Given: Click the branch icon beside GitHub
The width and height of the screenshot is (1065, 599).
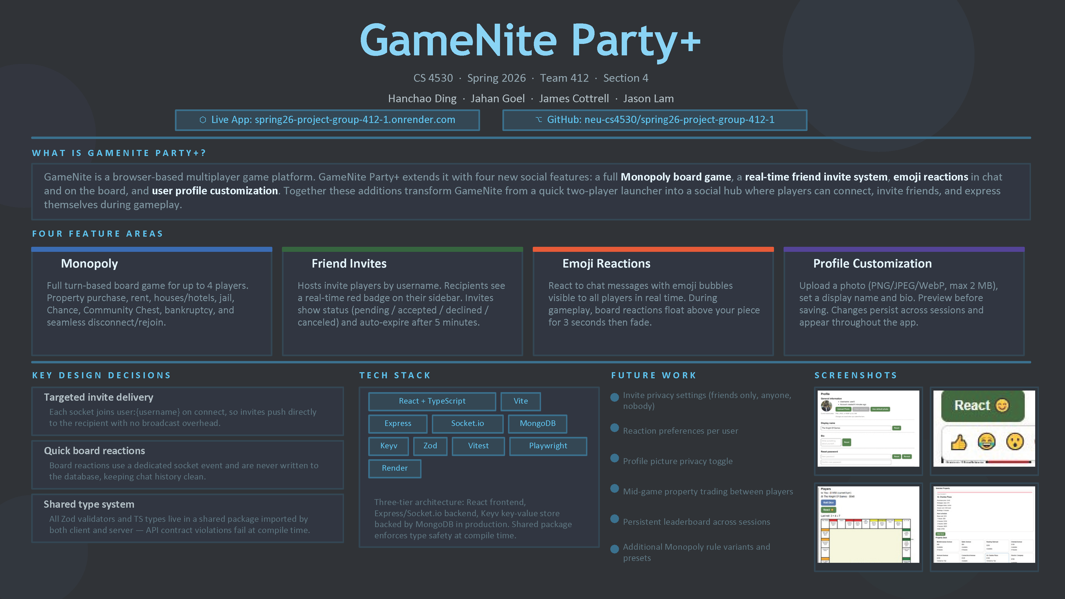Looking at the screenshot, I should point(539,120).
